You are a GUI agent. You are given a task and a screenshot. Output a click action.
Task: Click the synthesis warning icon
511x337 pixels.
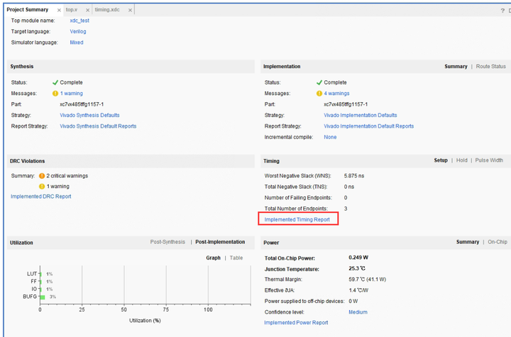[55, 94]
